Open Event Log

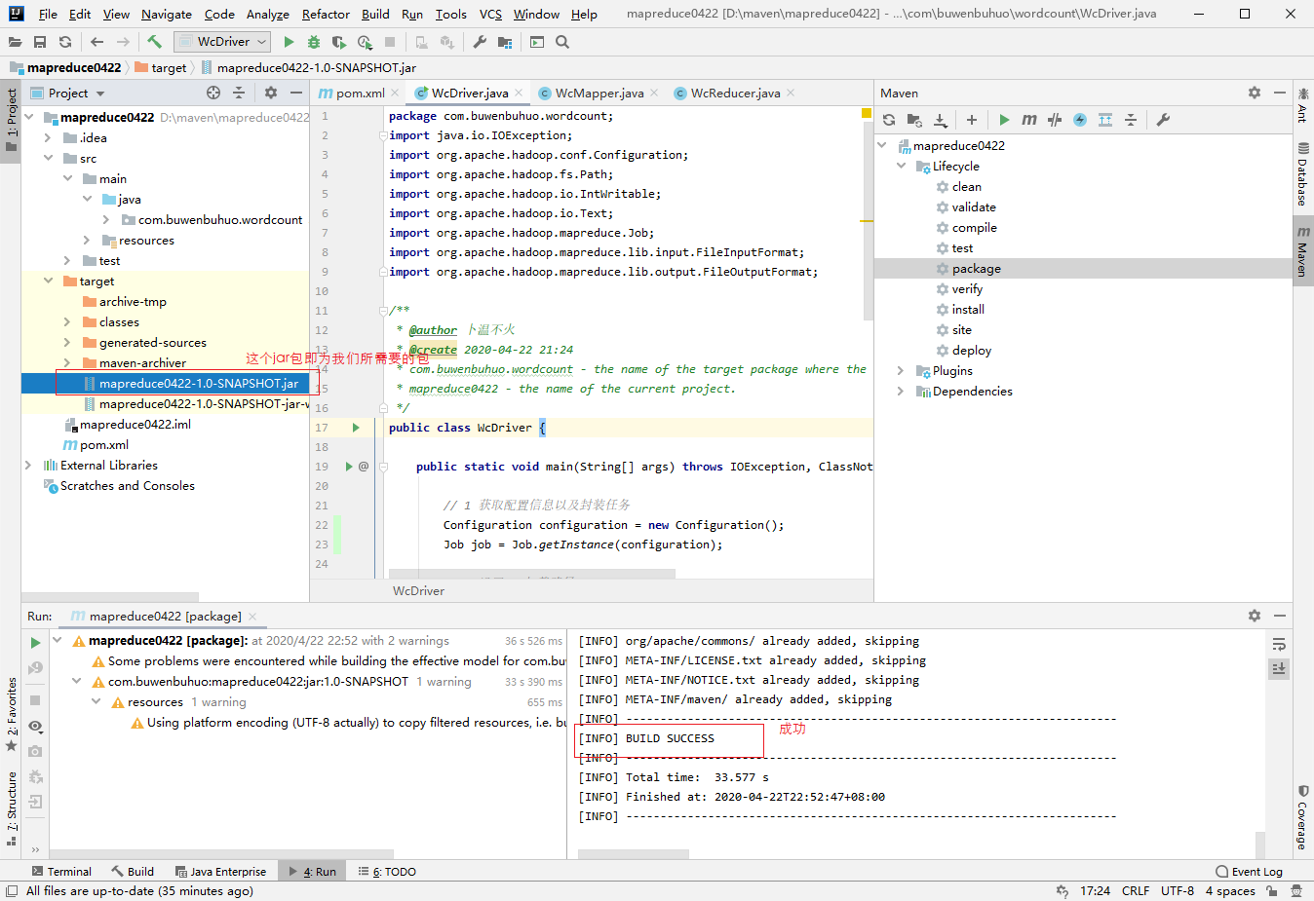[x=1250, y=871]
